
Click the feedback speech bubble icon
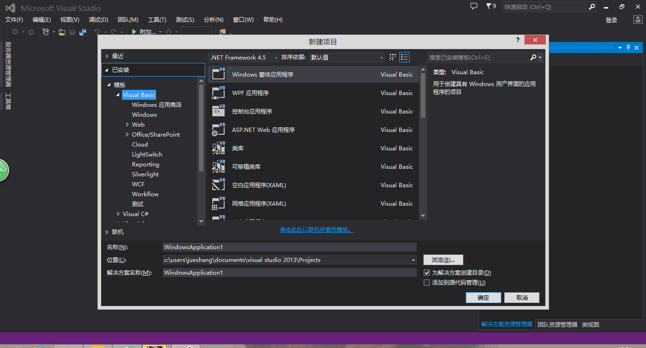coord(474,7)
